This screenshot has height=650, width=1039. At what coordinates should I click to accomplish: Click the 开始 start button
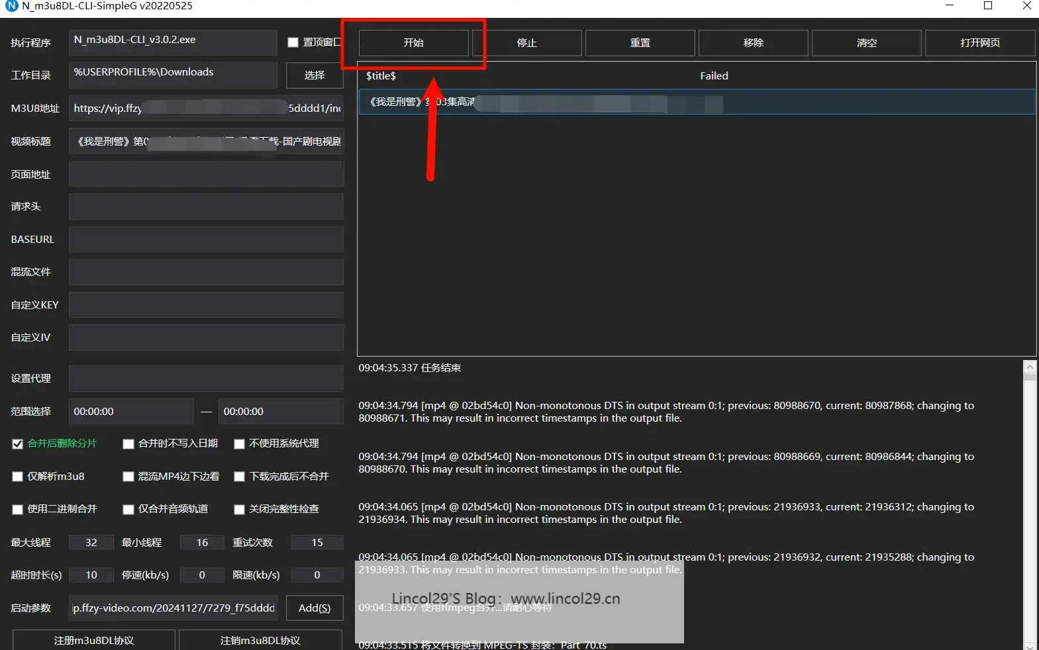pos(413,43)
